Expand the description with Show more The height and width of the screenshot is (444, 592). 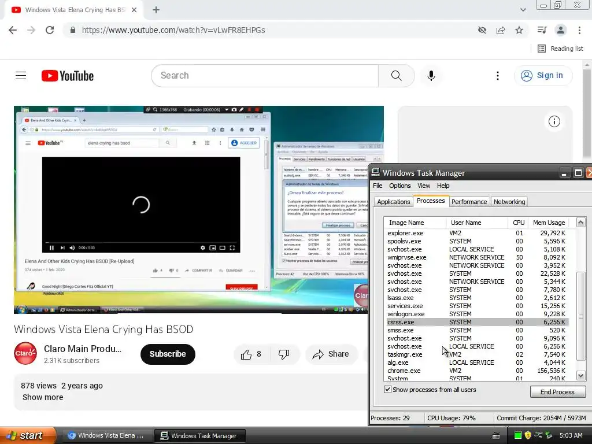click(43, 397)
